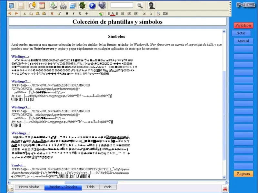Click the orange Registra button
This screenshot has height=193, width=258.
tap(243, 174)
